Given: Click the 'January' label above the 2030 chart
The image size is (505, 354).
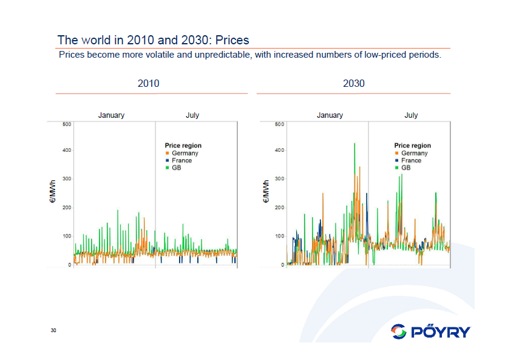Looking at the screenshot, I should pos(330,115).
